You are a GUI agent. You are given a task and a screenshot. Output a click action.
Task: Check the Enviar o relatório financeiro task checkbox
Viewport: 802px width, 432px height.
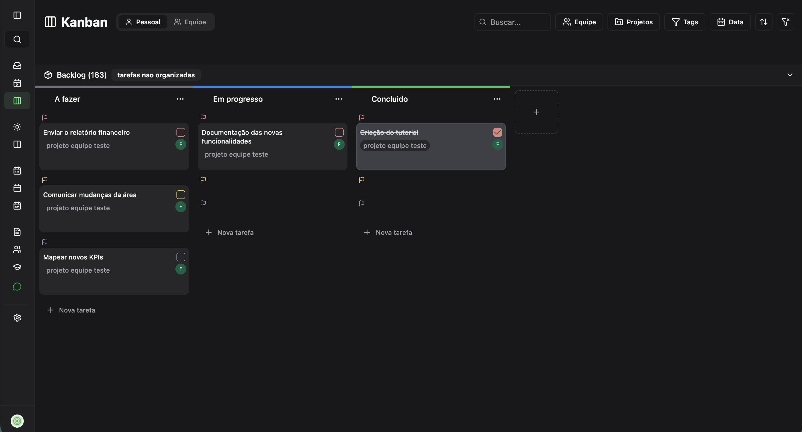(181, 132)
